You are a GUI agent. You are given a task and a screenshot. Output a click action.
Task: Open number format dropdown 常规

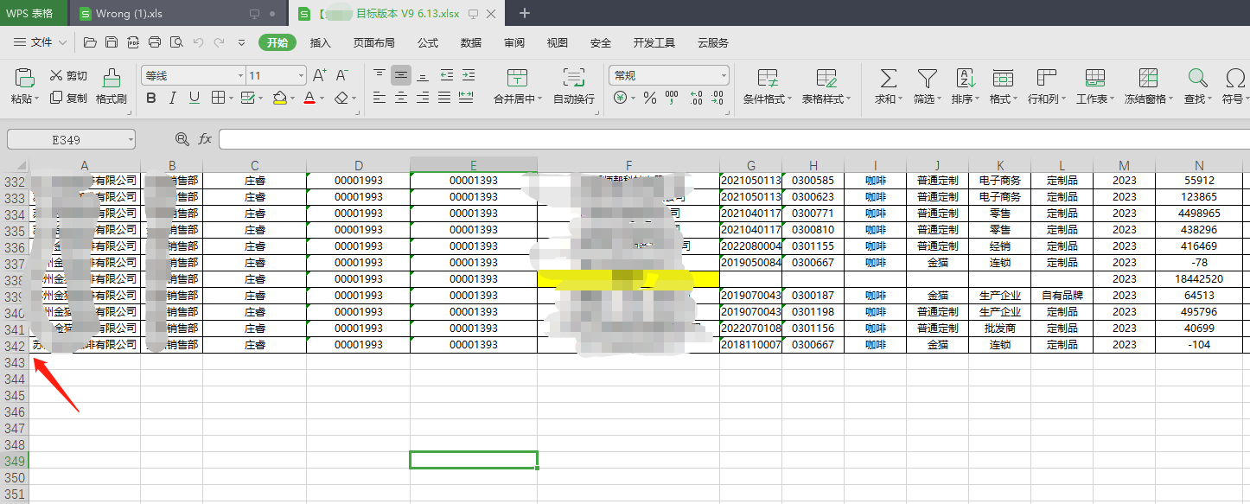[x=724, y=75]
